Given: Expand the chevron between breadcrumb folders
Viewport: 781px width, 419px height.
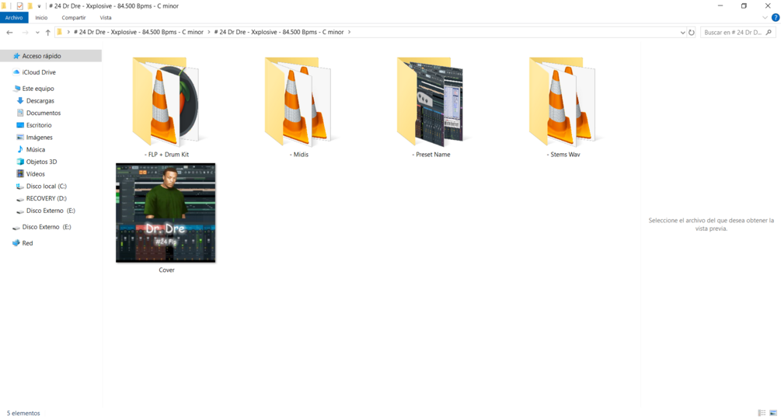Looking at the screenshot, I should (x=209, y=32).
